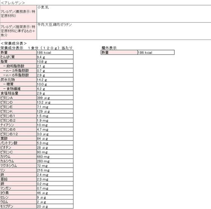Image resolution: width=211 pixels, height=209 pixels.
Task: Select the 2.1 g saturated fat value
Action: point(55,66)
